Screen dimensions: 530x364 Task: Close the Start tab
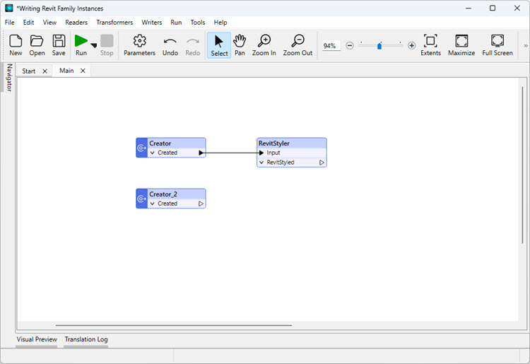(45, 71)
